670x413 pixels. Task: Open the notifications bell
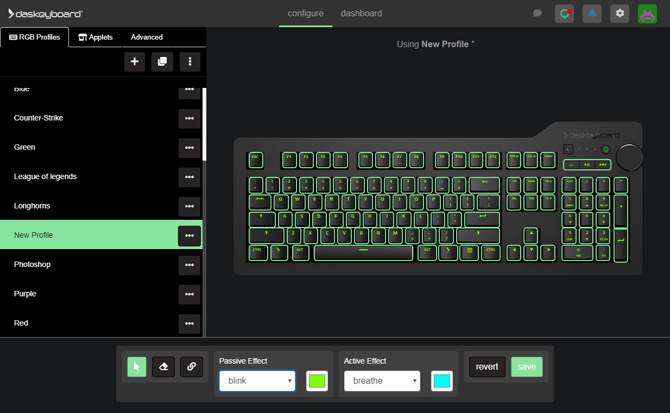592,14
